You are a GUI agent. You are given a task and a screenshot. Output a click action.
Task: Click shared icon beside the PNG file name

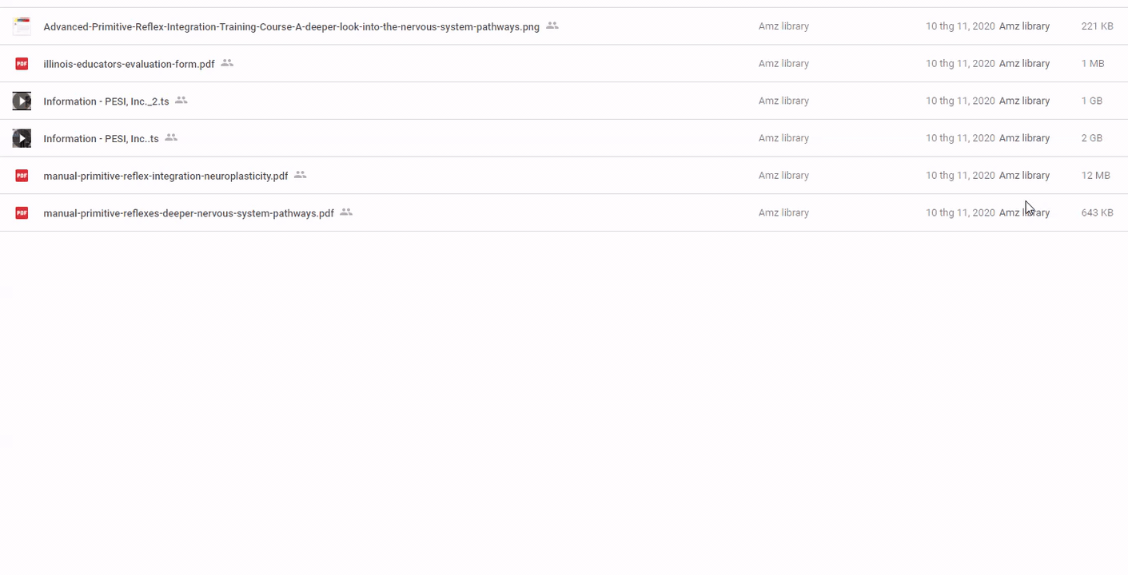coord(552,26)
